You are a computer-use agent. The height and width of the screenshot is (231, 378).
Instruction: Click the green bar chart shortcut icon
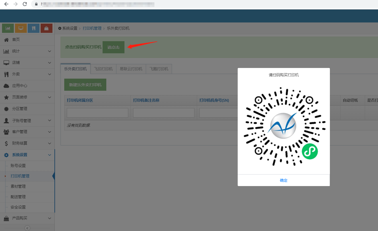[8, 28]
